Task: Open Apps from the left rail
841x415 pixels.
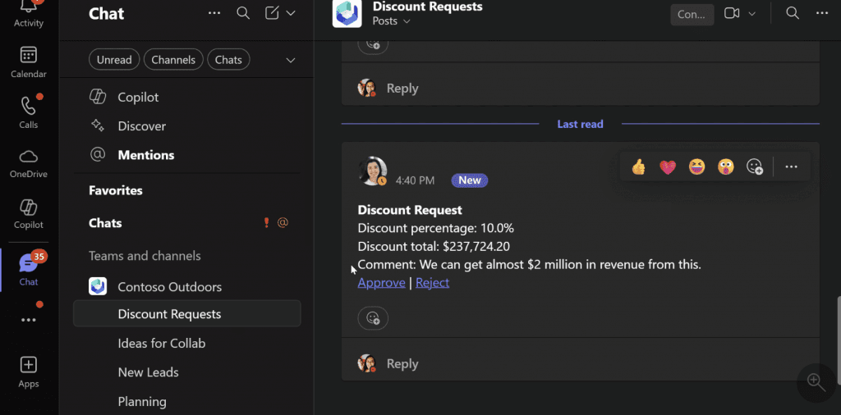Action: coord(29,372)
